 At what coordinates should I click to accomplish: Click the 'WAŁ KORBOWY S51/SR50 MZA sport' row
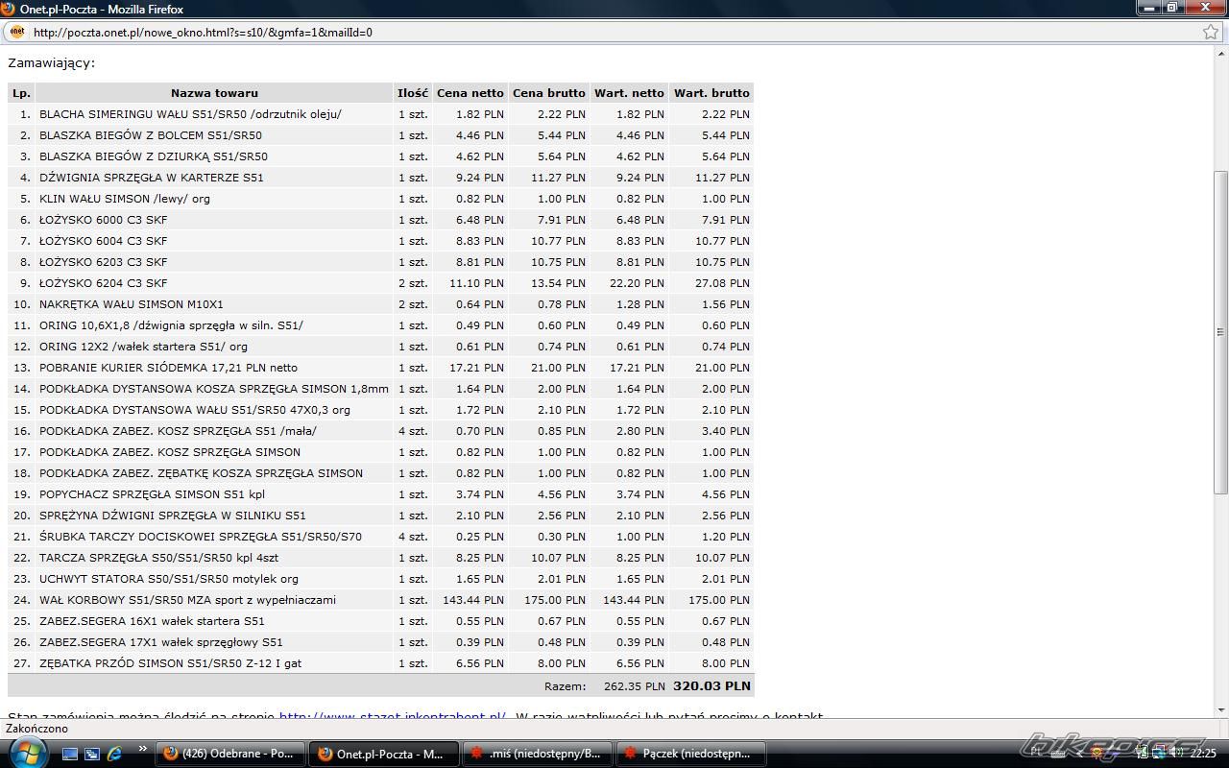click(187, 600)
